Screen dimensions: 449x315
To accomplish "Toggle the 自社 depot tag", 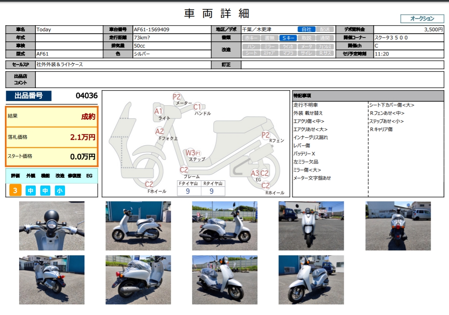I will click(307, 30).
